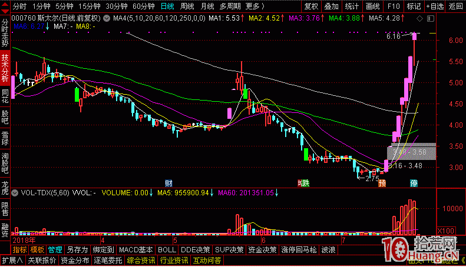466x267 pixels.
Task: Click the 统计 statistics button
Action: (x=352, y=6)
